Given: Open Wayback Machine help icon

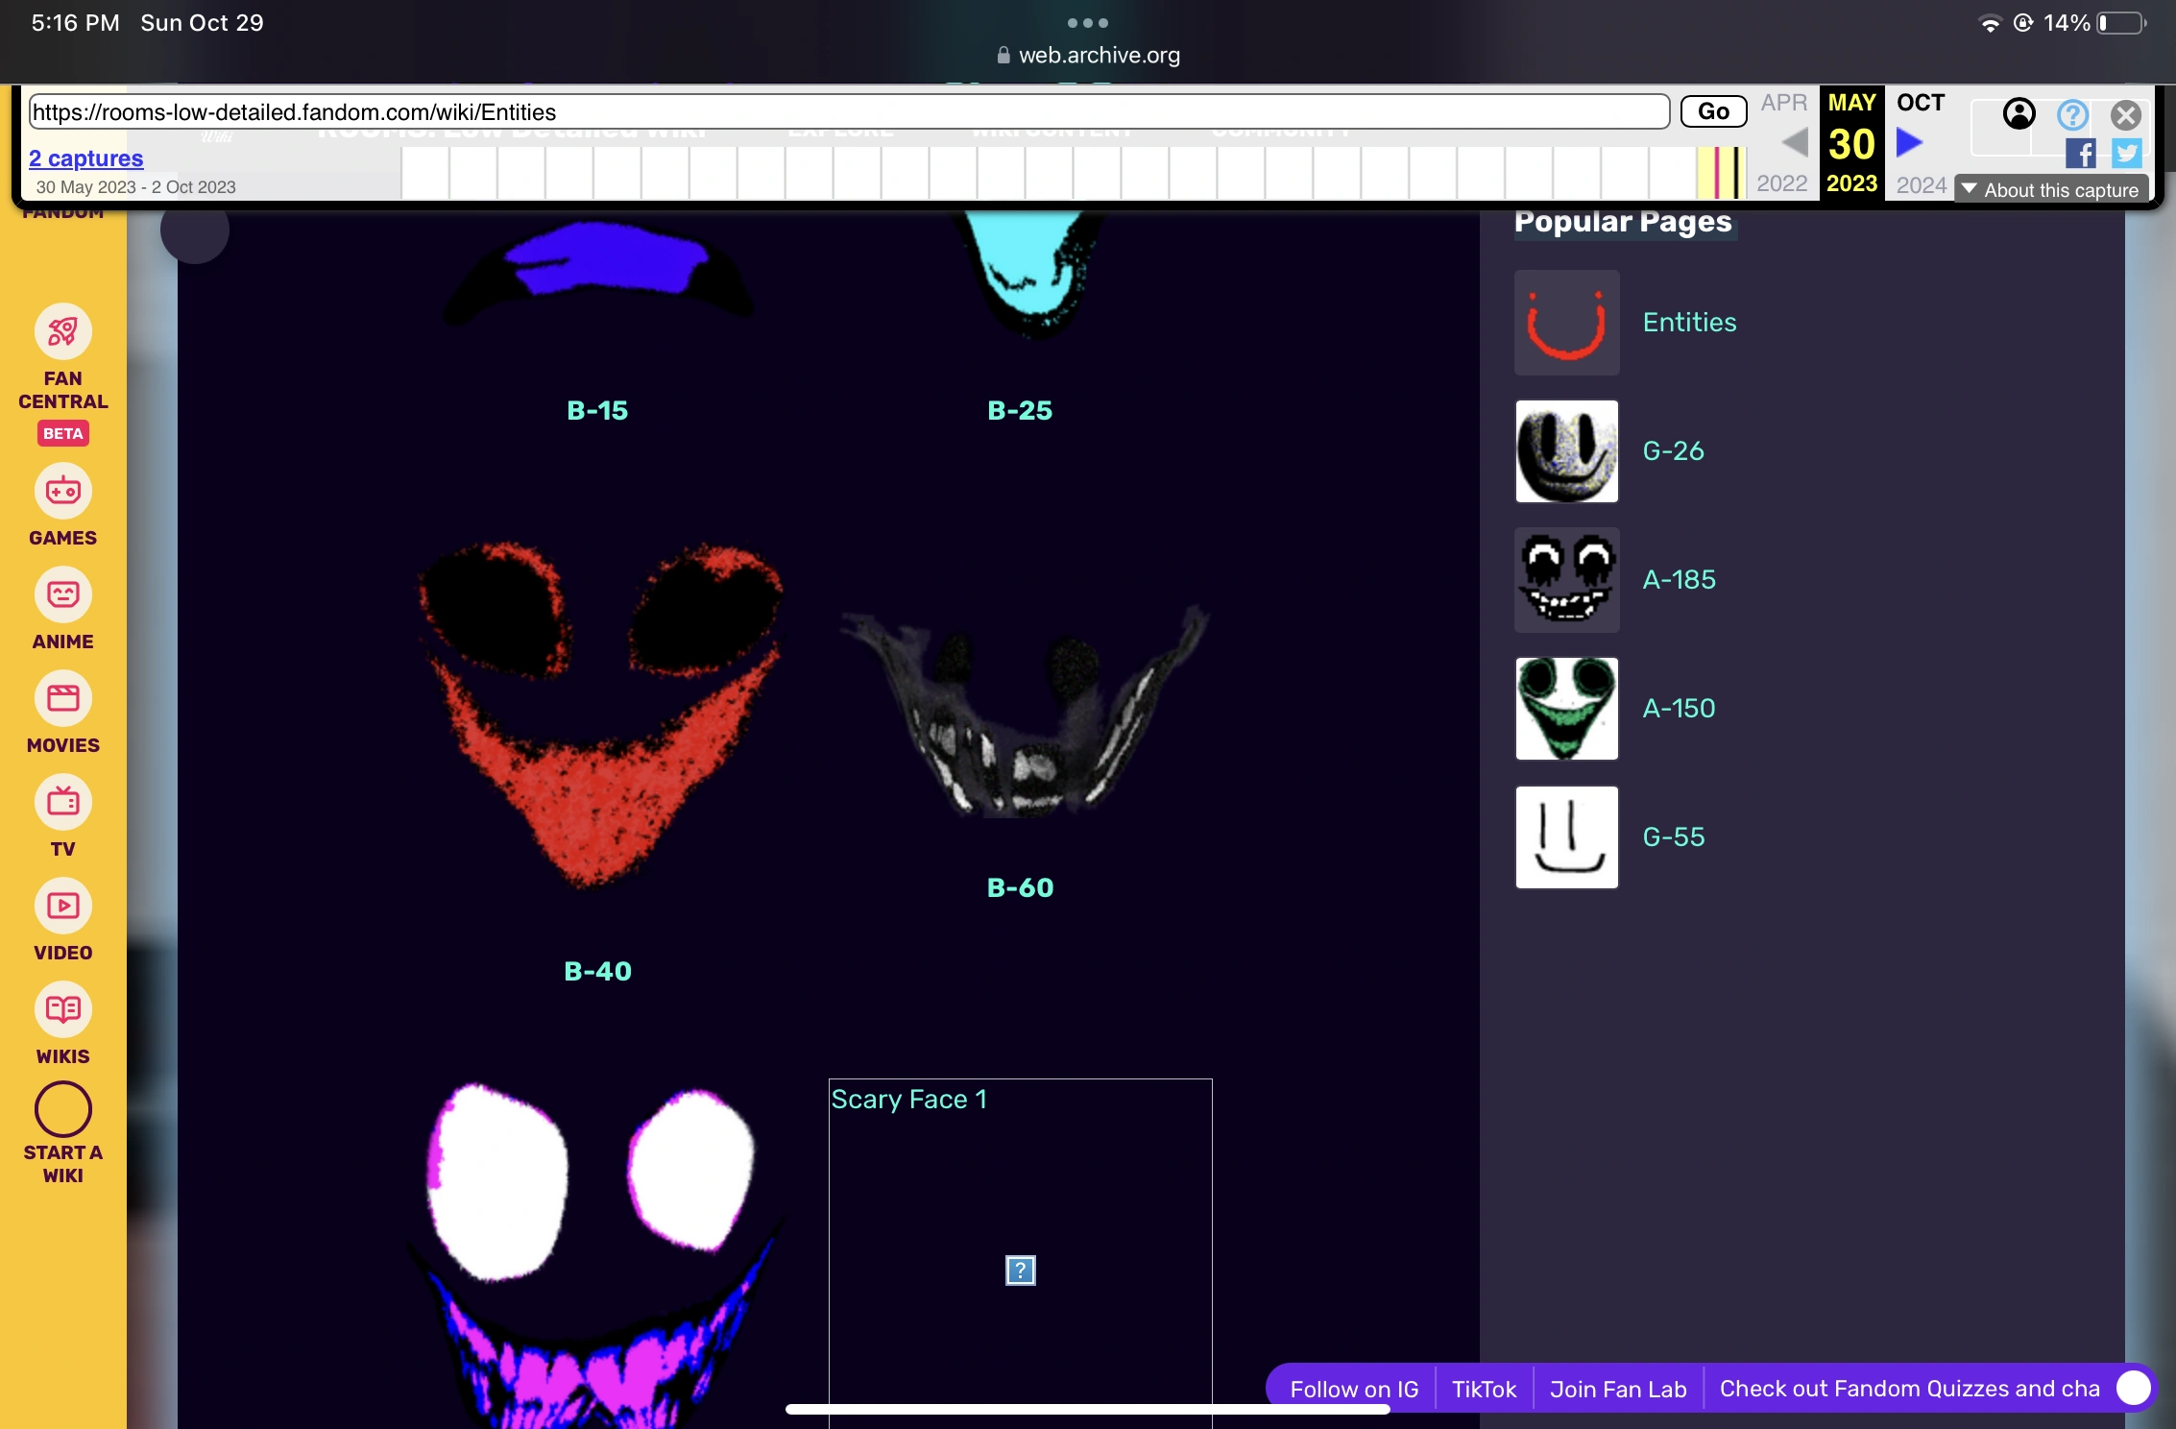Looking at the screenshot, I should coord(2072,115).
